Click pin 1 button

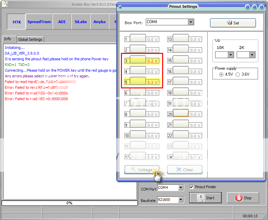click(138, 38)
